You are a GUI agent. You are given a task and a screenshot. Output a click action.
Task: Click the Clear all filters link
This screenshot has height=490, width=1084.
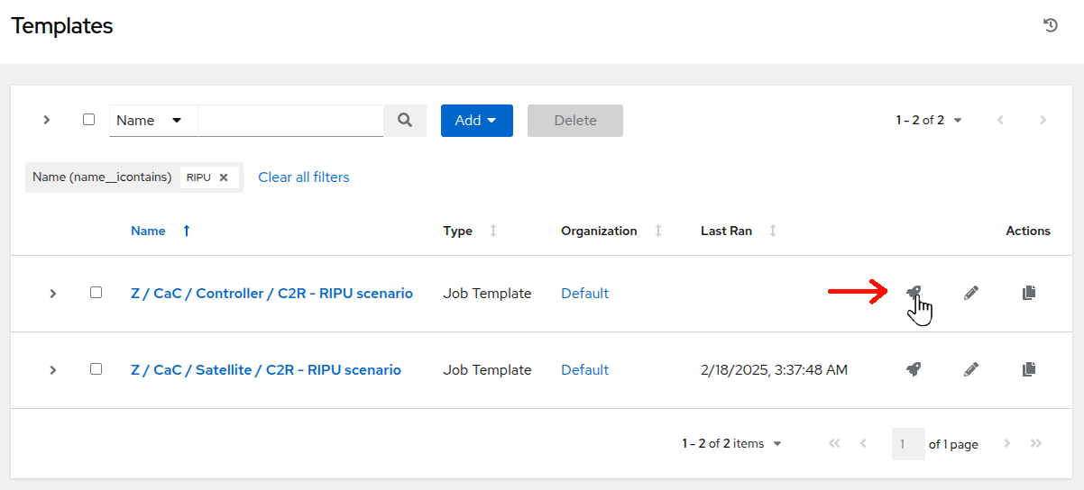(303, 177)
